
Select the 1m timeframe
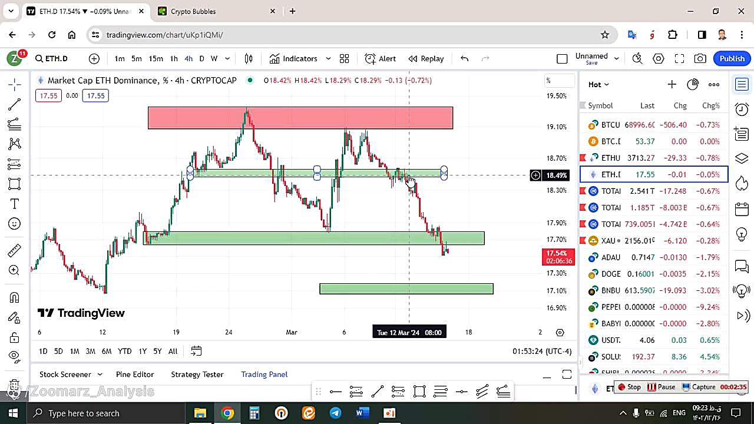120,58
